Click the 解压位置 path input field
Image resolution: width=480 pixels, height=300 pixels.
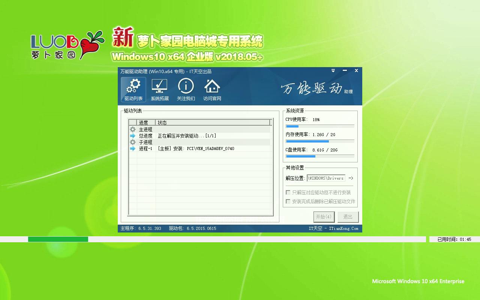[x=326, y=178]
